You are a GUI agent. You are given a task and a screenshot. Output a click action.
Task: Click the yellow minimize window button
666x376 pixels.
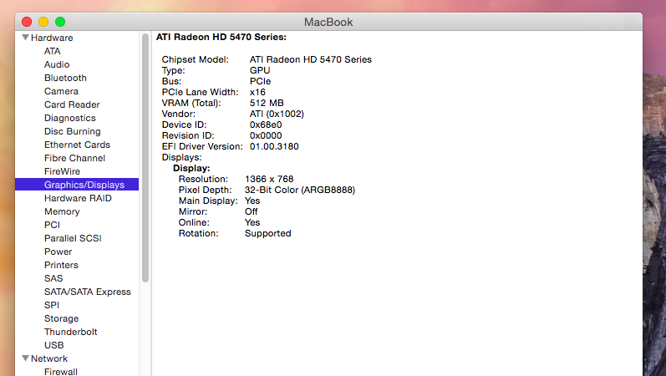[43, 21]
